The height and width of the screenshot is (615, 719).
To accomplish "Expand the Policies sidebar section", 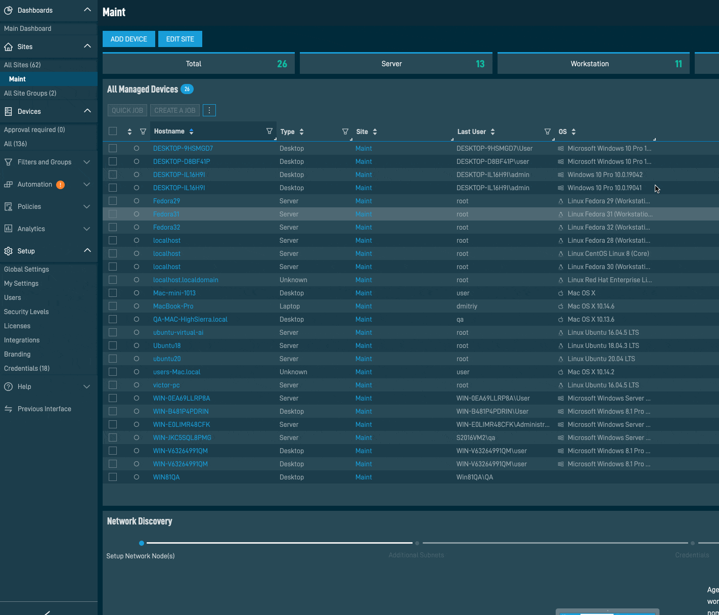I will tap(86, 207).
